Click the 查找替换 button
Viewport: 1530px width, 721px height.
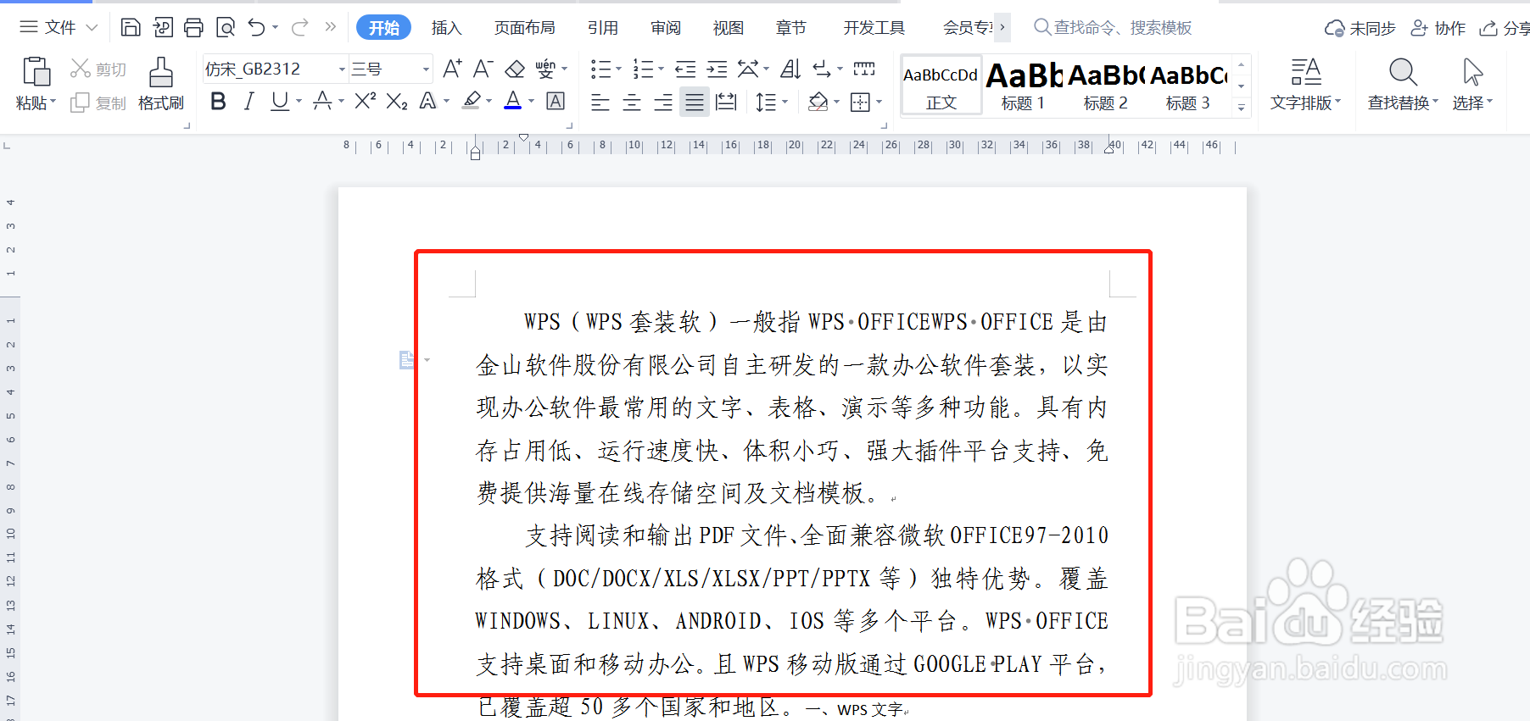point(1403,84)
